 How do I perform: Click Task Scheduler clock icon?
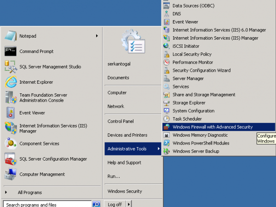pos(167,119)
